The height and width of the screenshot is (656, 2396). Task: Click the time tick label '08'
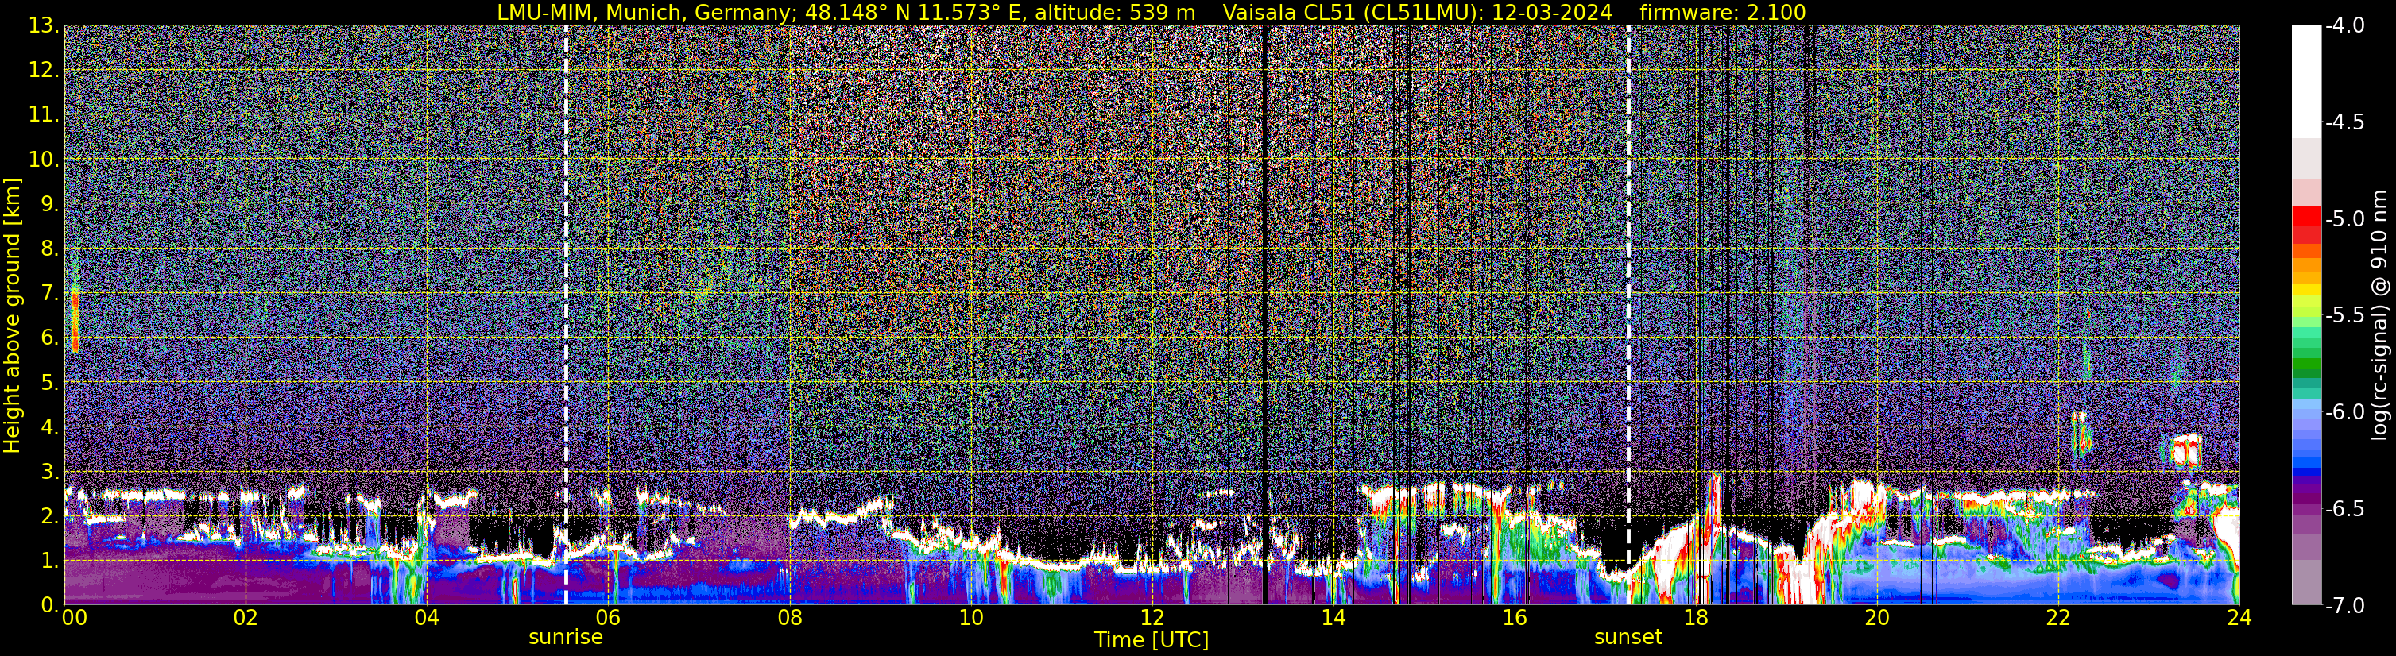click(789, 618)
